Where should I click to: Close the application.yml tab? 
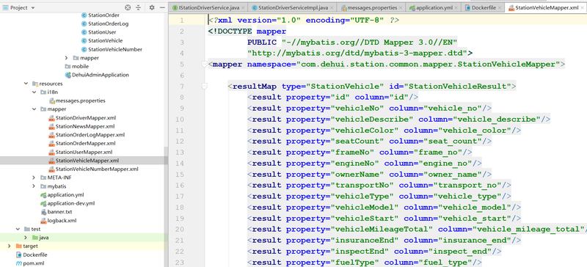tap(456, 7)
